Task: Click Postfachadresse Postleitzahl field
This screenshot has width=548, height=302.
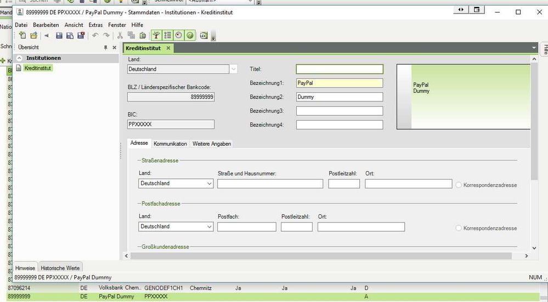Action: point(297,227)
